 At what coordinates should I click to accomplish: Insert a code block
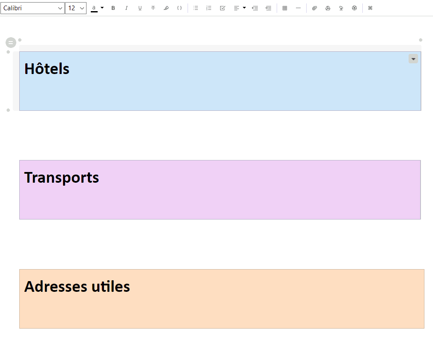tap(179, 8)
